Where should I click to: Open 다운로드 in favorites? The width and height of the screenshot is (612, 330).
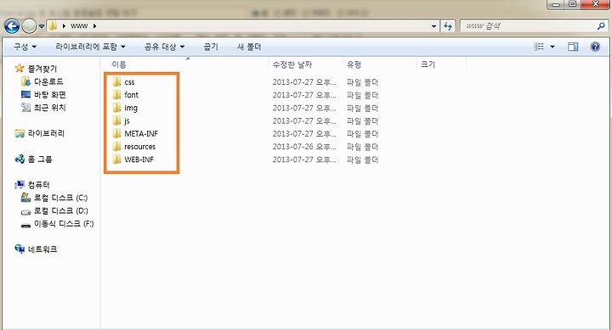pyautogui.click(x=48, y=81)
